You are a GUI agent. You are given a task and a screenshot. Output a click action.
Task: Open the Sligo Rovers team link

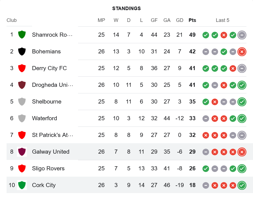pyautogui.click(x=48, y=168)
